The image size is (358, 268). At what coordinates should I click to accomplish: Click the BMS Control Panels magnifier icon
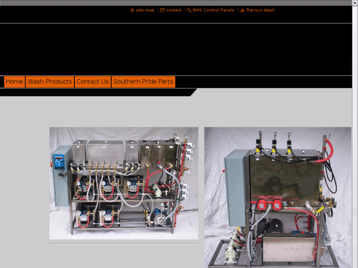[189, 10]
